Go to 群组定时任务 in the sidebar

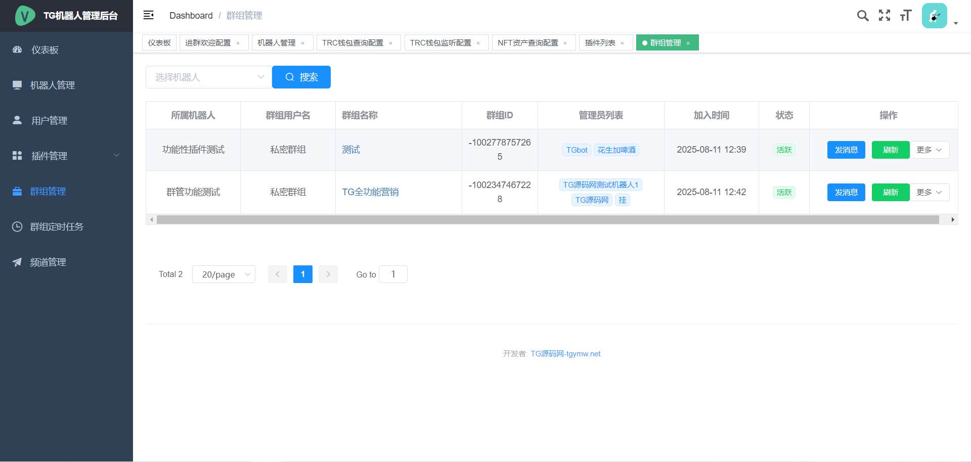tap(56, 227)
